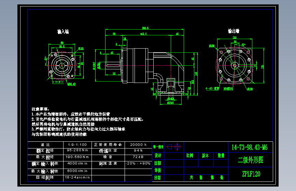This screenshot has height=191, width=296.
Task: Select the 95-280Nm value
Action: (x=77, y=150)
